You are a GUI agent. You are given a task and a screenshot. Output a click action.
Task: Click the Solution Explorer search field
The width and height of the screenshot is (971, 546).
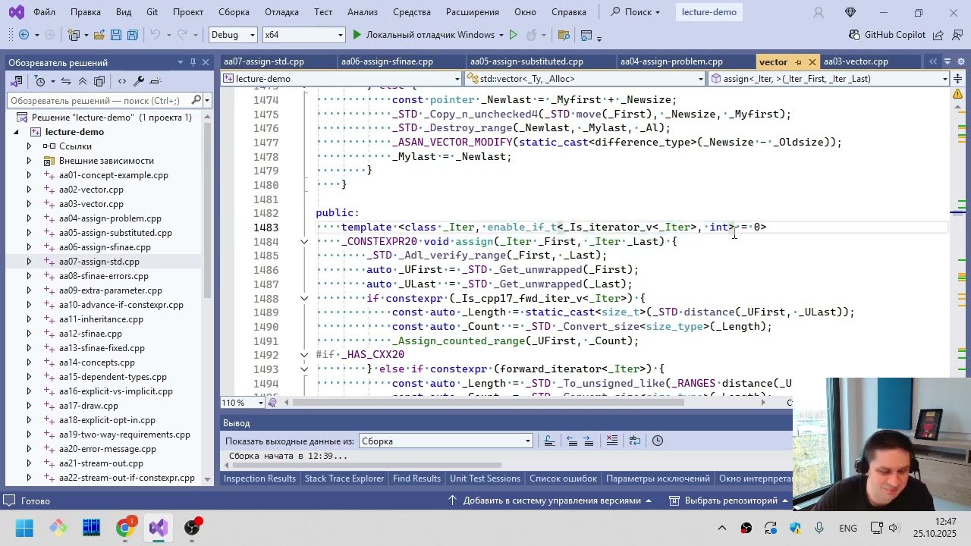[99, 100]
